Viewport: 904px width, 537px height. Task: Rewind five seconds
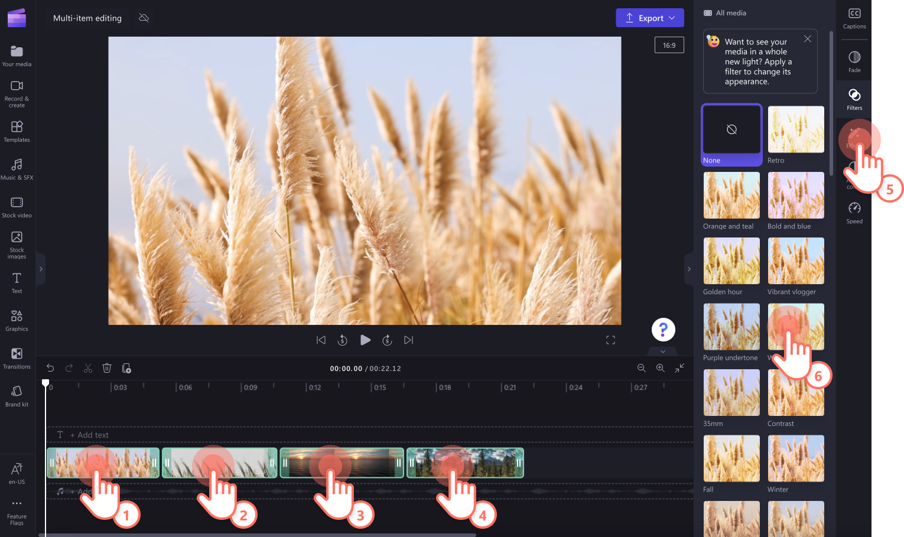pos(343,340)
